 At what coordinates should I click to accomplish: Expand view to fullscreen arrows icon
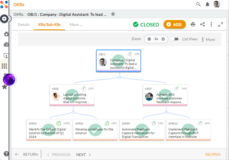(220, 25)
